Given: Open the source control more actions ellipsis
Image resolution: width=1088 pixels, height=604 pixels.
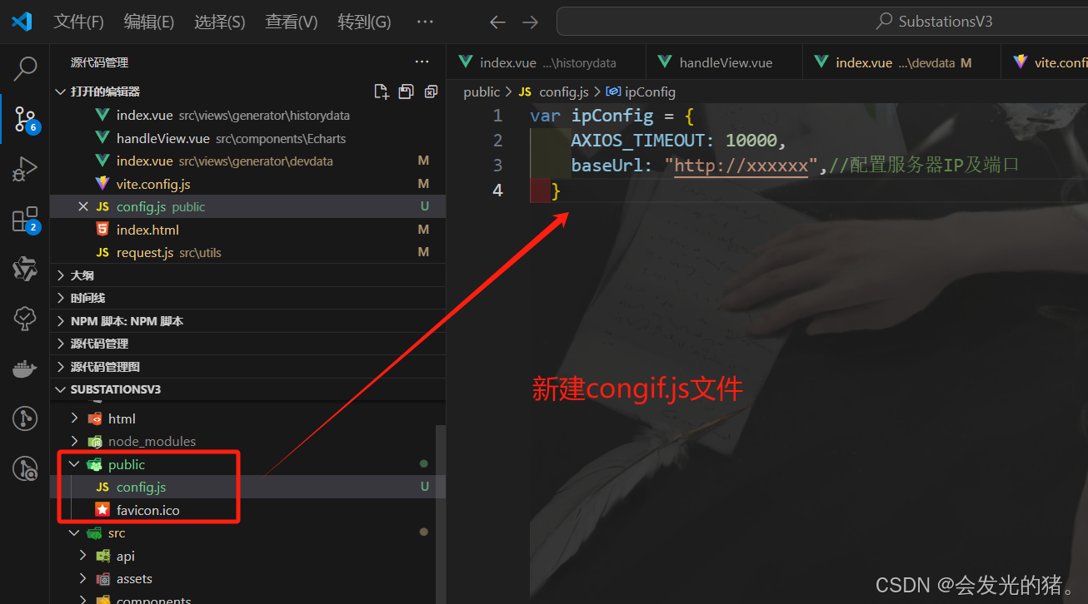Looking at the screenshot, I should (x=422, y=62).
